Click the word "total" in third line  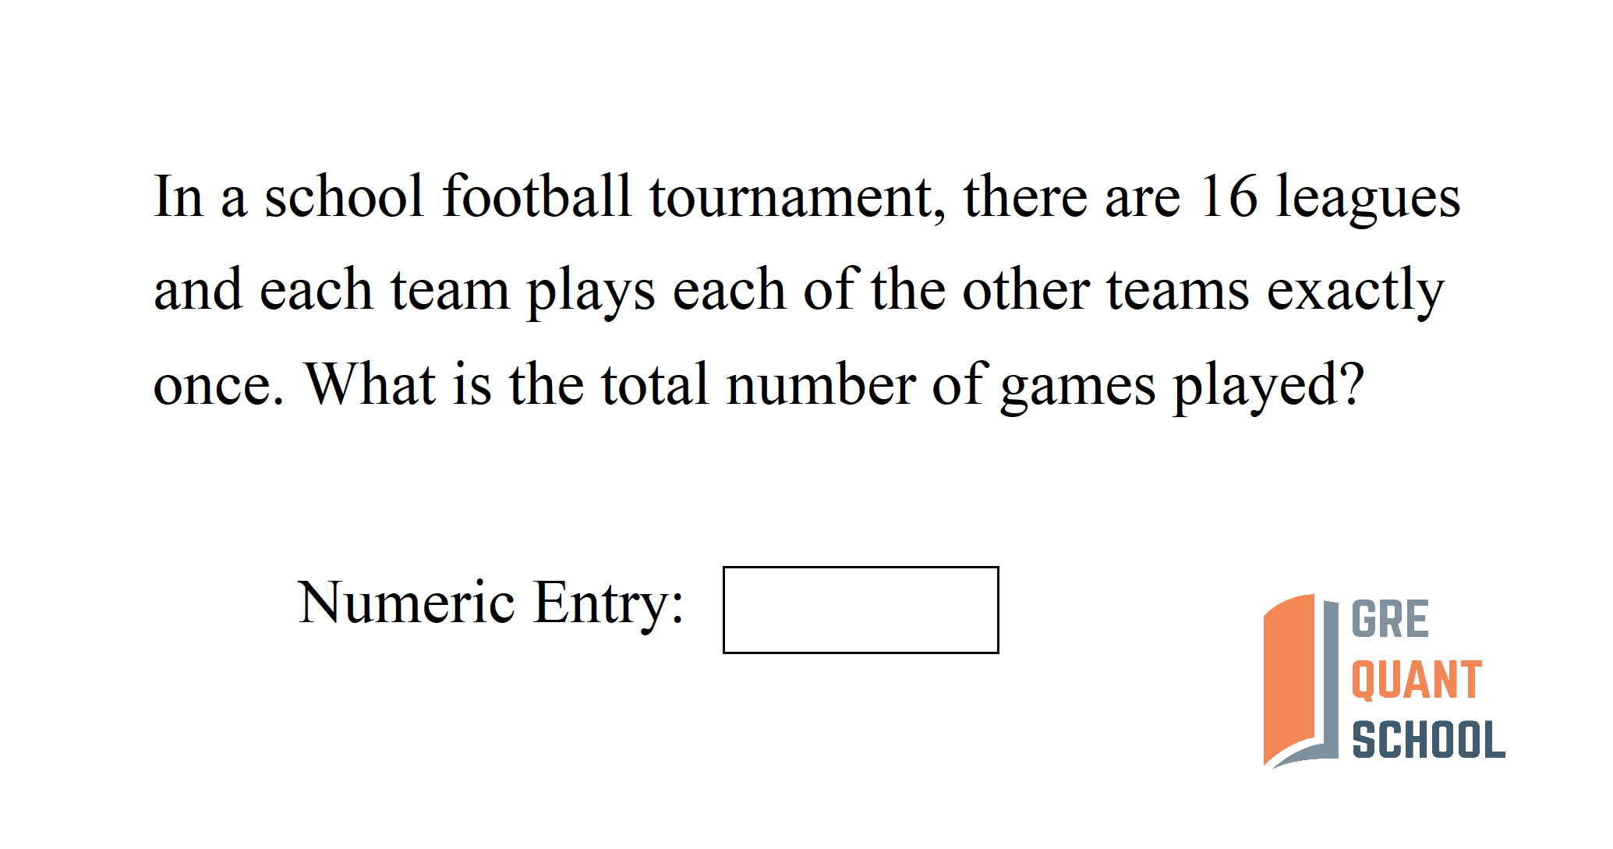point(654,384)
